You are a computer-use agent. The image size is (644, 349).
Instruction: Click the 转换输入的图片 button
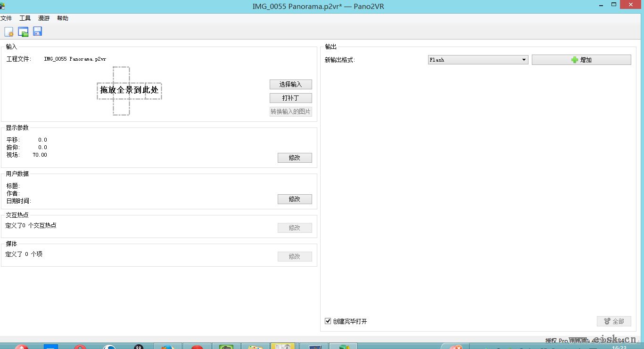290,111
